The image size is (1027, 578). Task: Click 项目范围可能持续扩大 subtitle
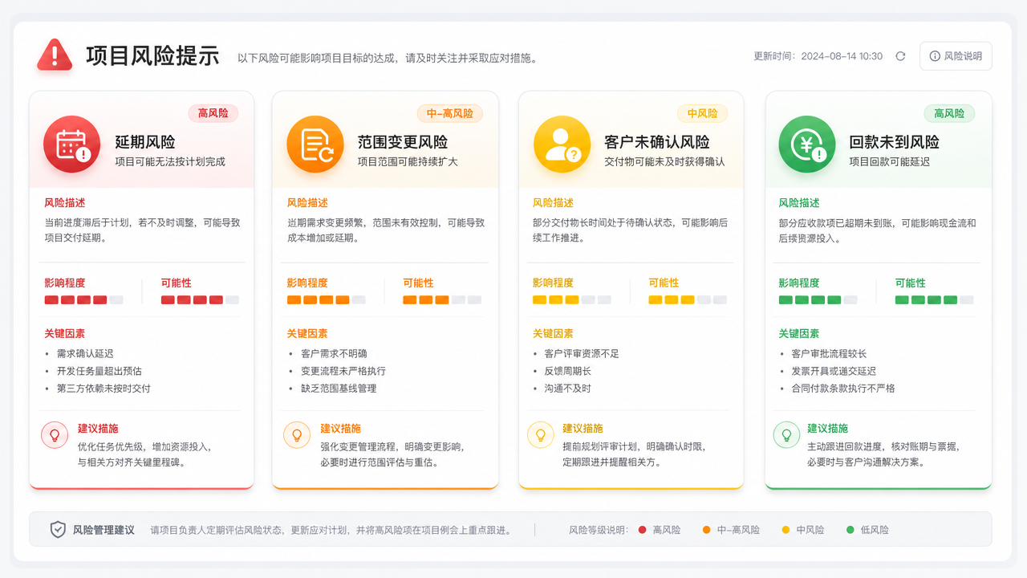[x=408, y=161]
